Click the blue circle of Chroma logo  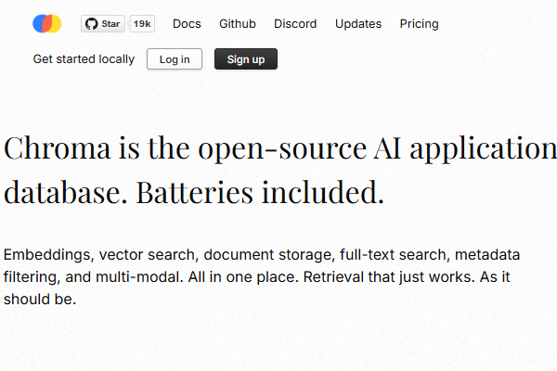pos(38,24)
